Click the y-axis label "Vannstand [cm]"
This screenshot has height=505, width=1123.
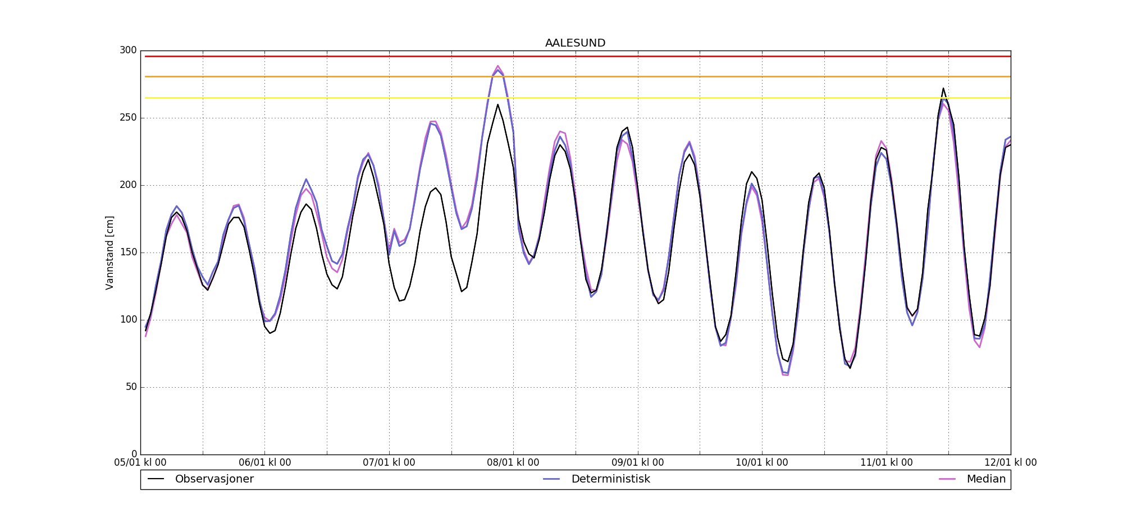109,252
